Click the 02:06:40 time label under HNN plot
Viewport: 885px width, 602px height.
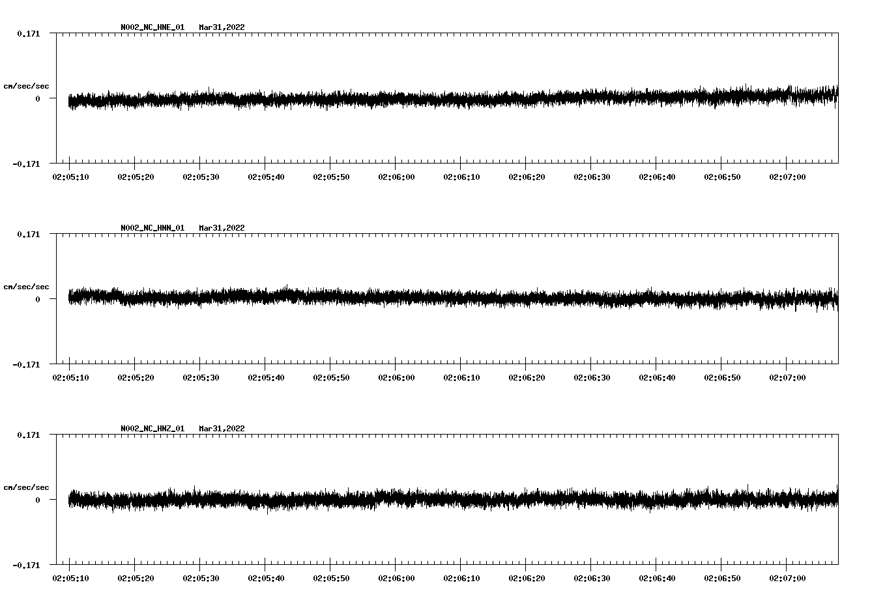(657, 377)
